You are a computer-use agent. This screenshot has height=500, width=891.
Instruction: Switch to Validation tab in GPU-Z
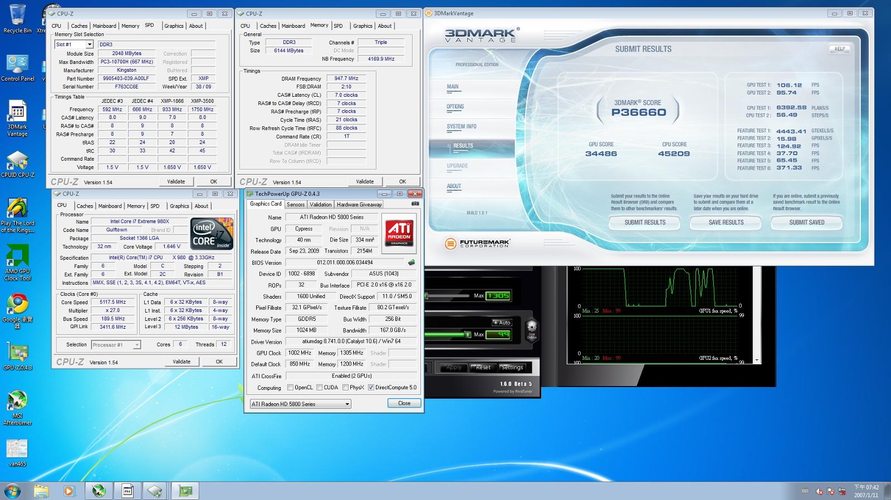321,205
